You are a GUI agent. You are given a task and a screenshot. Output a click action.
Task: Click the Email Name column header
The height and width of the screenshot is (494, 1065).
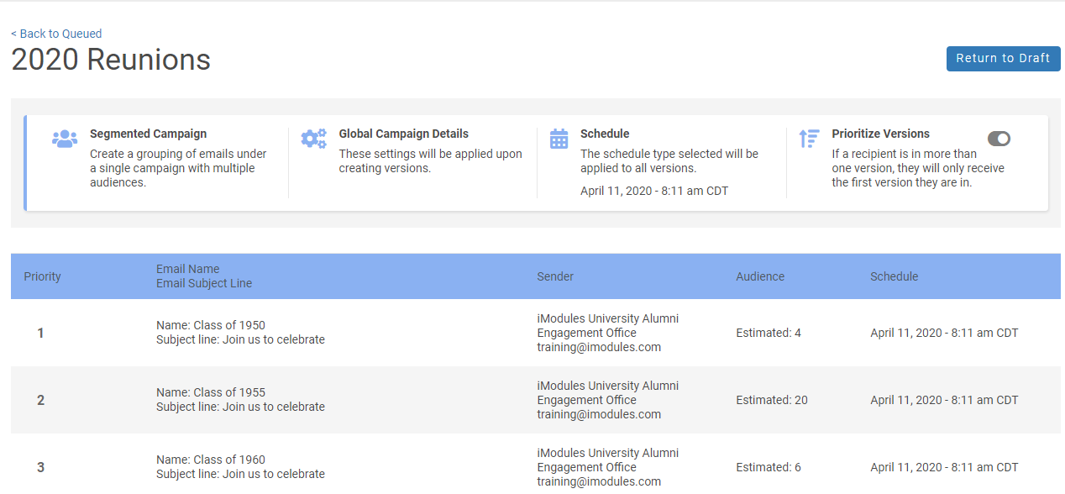pyautogui.click(x=187, y=269)
